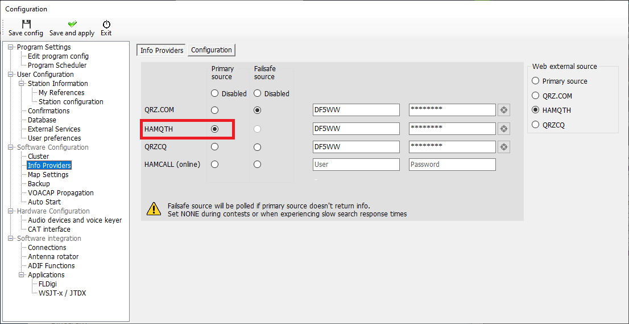Viewport: 629px width, 324px height.
Task: Collapse the Station Information tree node
Action: [x=22, y=84]
